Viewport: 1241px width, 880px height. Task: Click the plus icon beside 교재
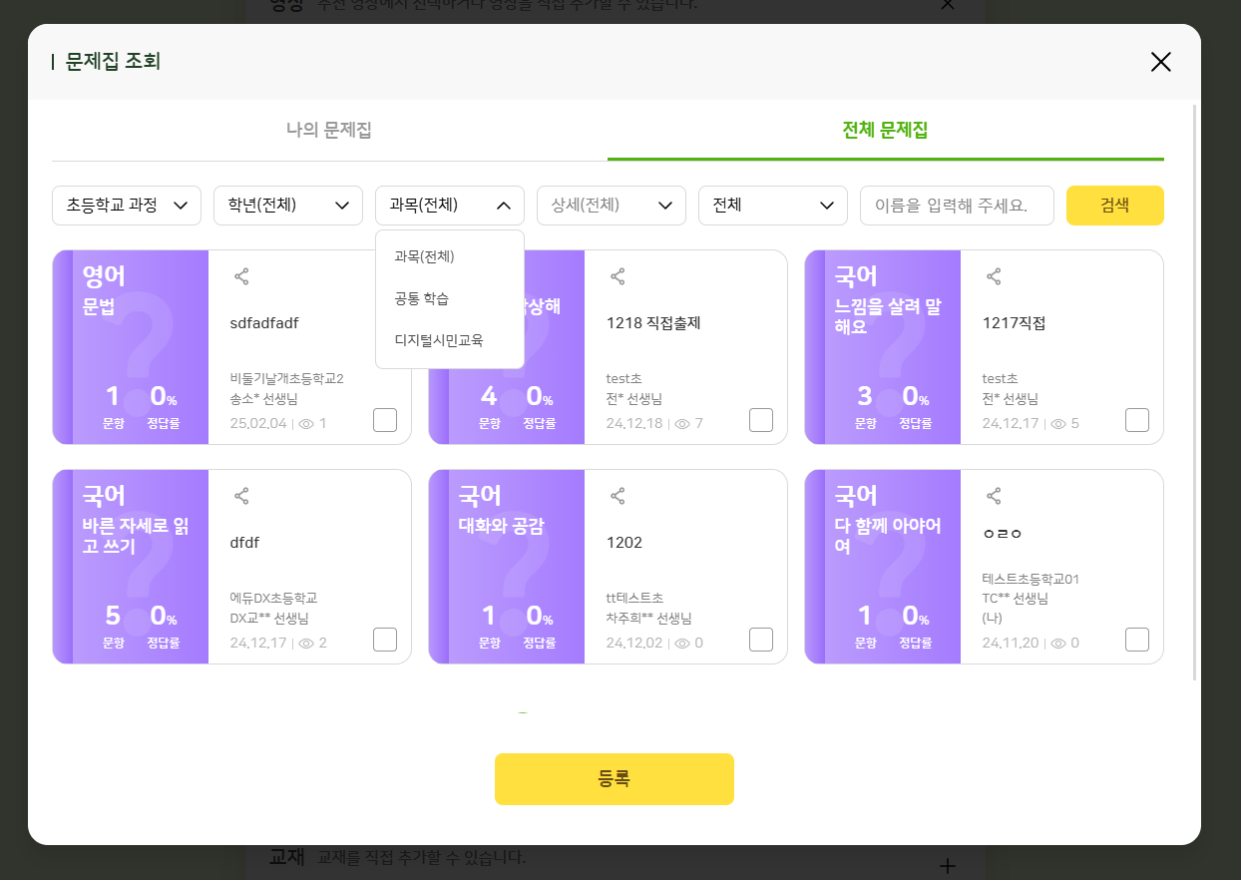click(x=948, y=865)
